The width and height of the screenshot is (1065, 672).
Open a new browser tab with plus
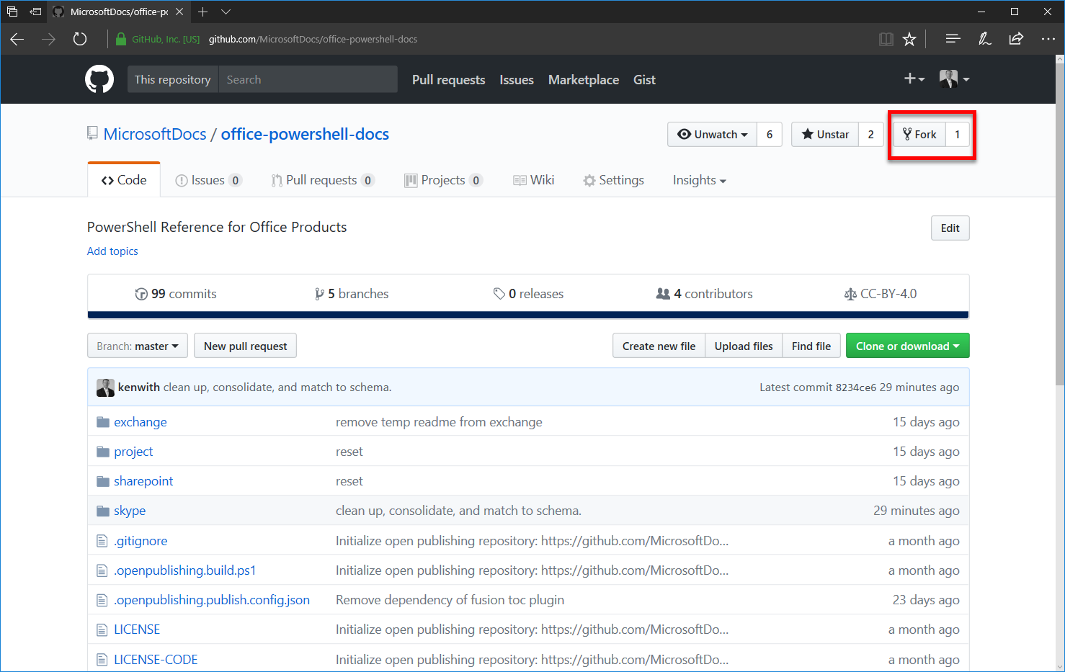[202, 12]
